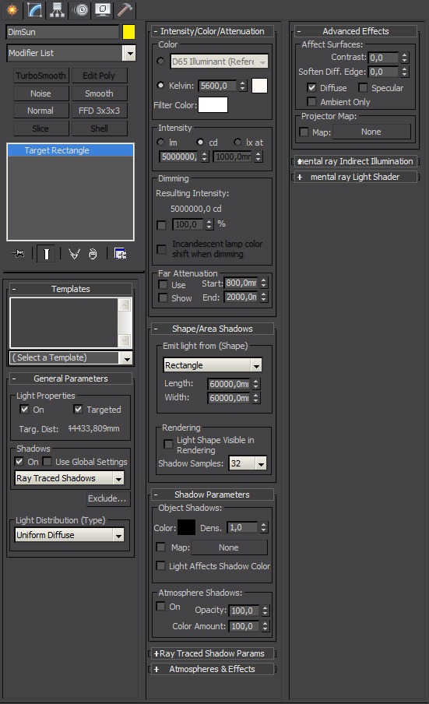This screenshot has height=704, width=429.
Task: Select the cd intensity radio button
Action: coord(199,142)
